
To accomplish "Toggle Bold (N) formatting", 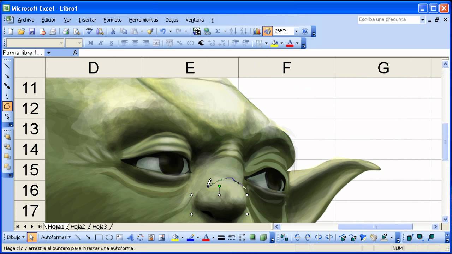I will [90, 43].
